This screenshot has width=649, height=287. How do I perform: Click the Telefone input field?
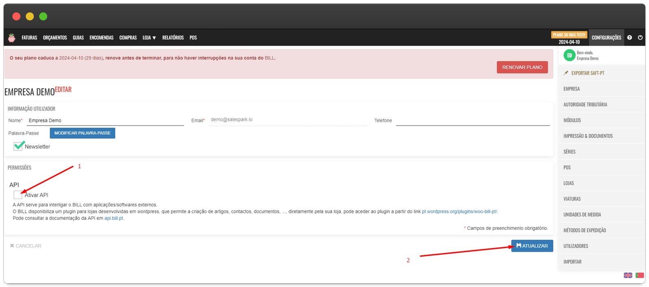tap(473, 120)
